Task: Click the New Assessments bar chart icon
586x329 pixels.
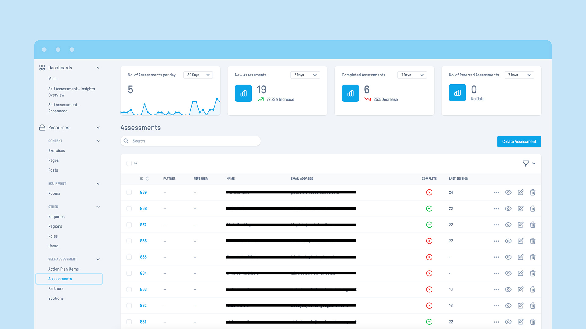Action: coord(243,93)
